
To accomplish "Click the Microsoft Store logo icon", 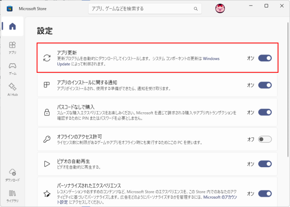I will pos(9,8).
